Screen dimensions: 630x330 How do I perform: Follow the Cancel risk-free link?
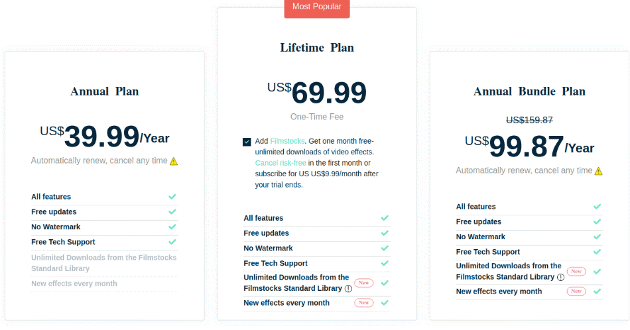281,163
